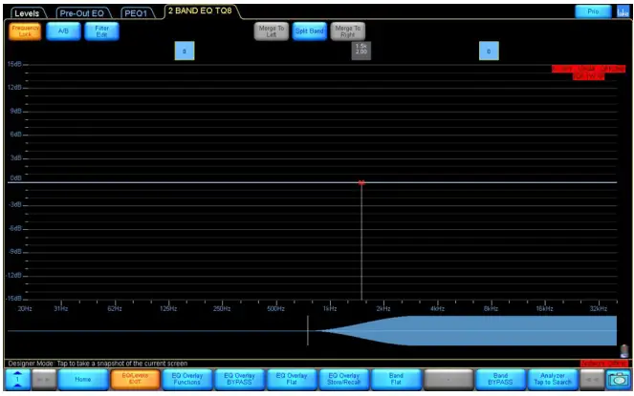634x396 pixels.
Task: Toggle EQ Overlay BYPASS
Action: coord(239,380)
